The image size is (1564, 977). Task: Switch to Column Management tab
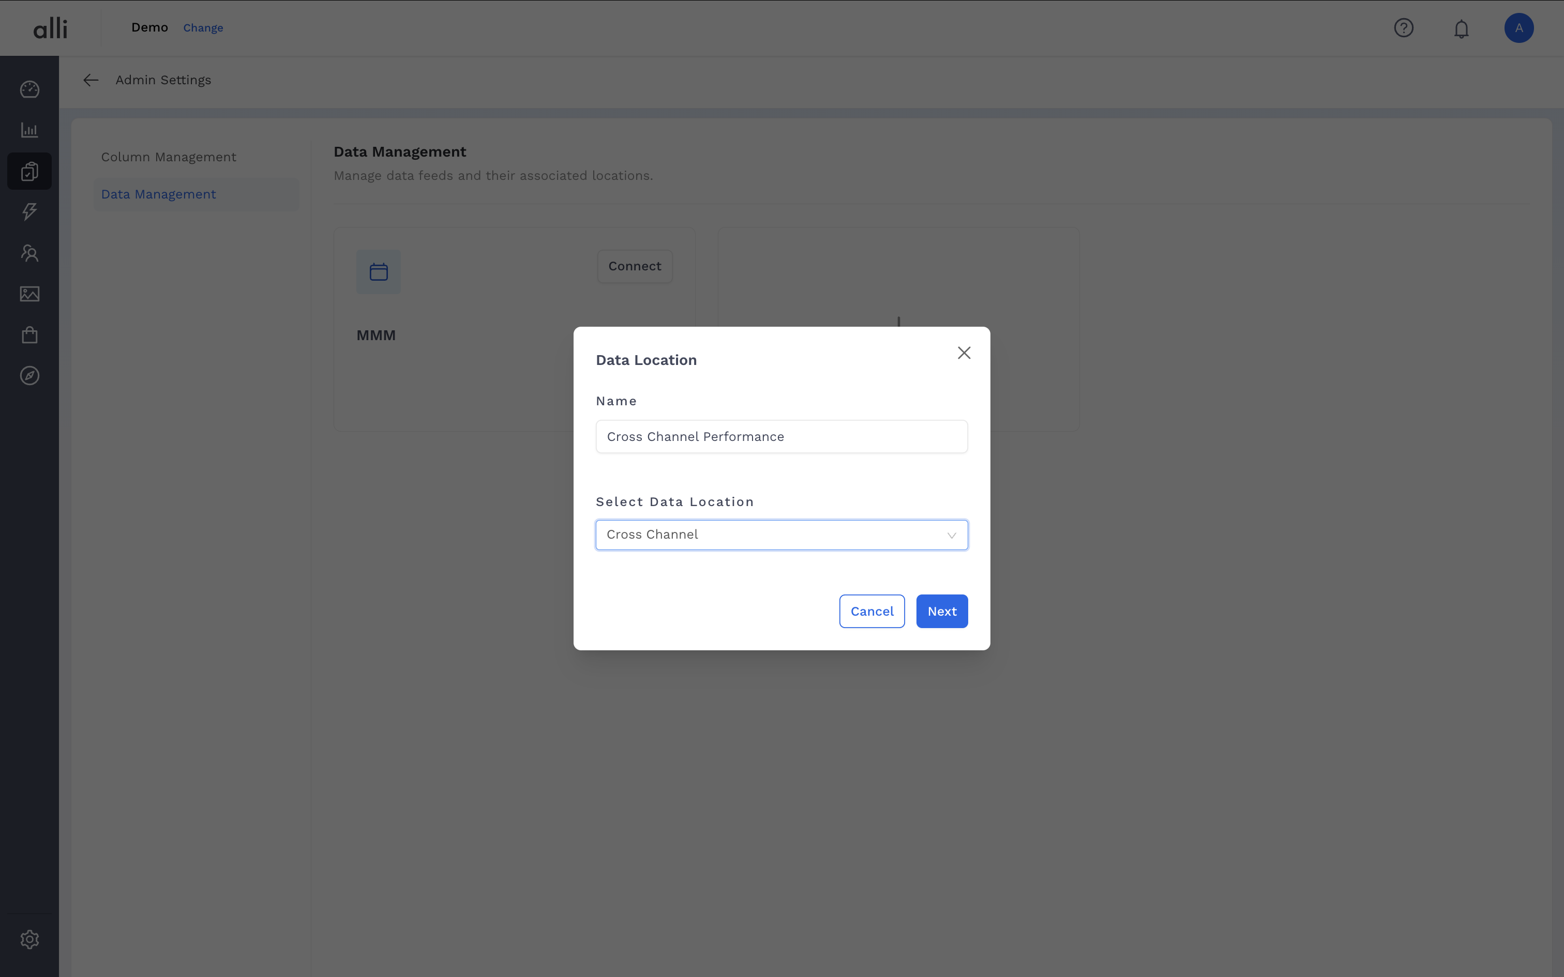pyautogui.click(x=169, y=157)
